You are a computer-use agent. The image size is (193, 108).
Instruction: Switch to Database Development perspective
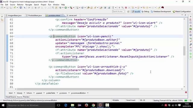pos(161,11)
